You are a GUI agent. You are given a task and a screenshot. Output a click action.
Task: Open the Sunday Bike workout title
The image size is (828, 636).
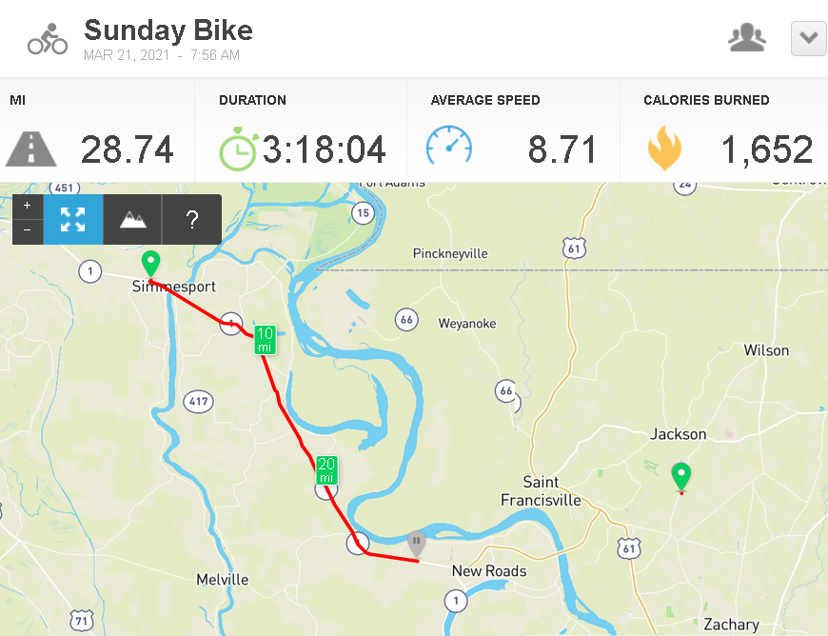[168, 30]
